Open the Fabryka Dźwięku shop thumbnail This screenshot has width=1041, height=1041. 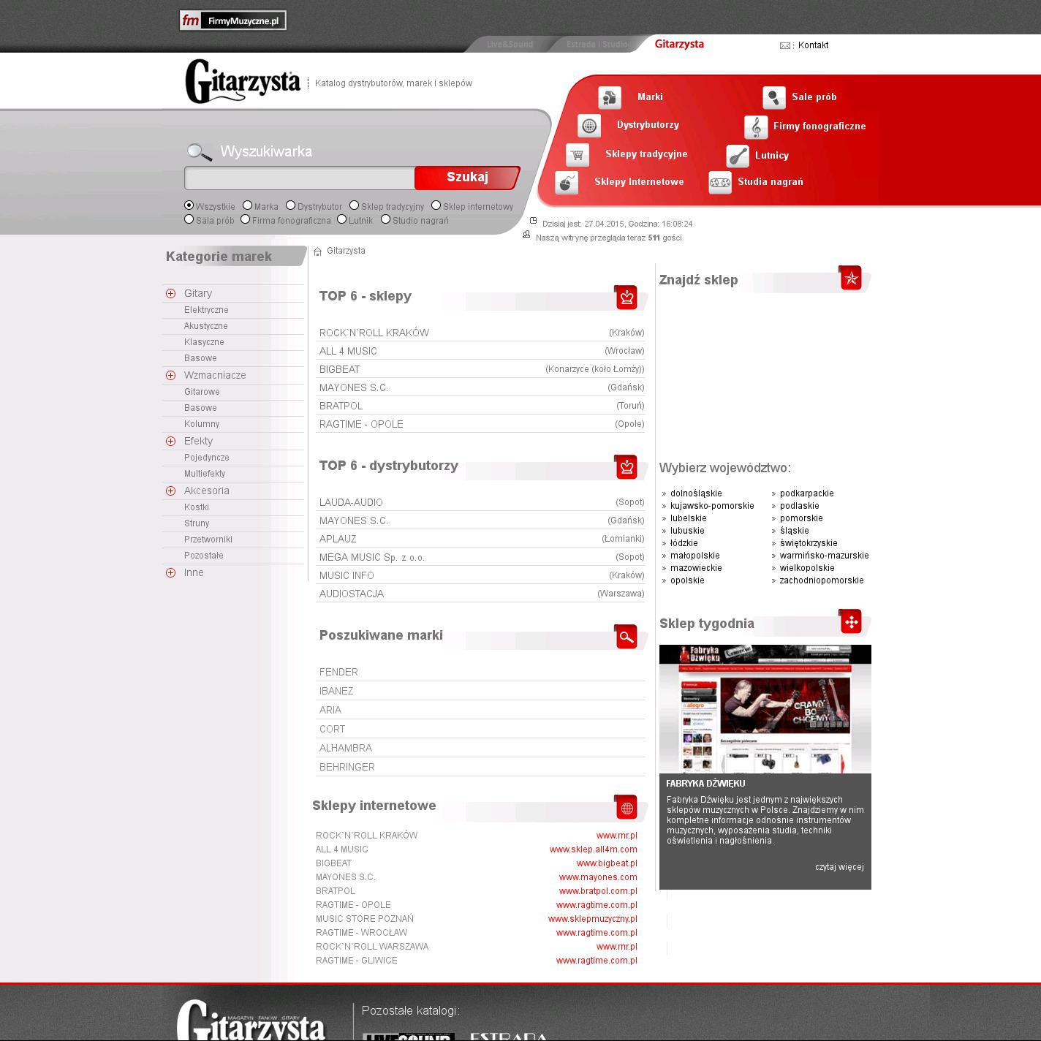[x=765, y=709]
